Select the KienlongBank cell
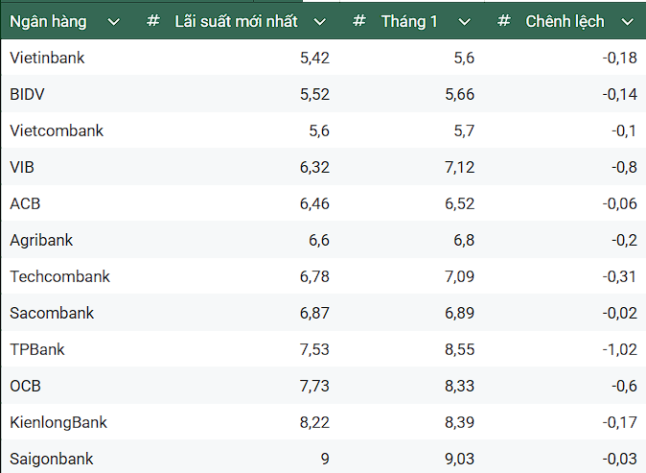The height and width of the screenshot is (473, 646). 58,422
